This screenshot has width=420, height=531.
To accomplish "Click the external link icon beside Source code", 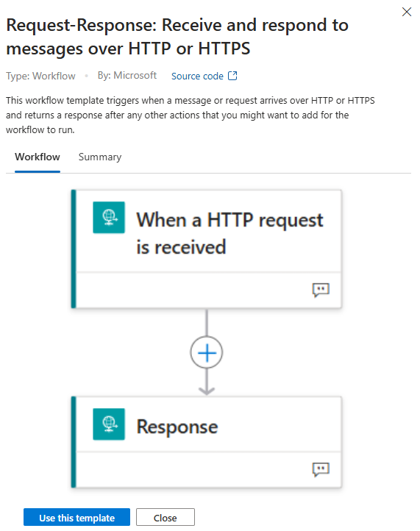I will pos(232,76).
